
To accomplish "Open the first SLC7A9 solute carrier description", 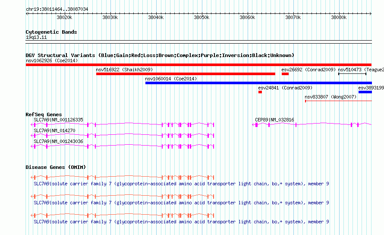I will (181, 184).
